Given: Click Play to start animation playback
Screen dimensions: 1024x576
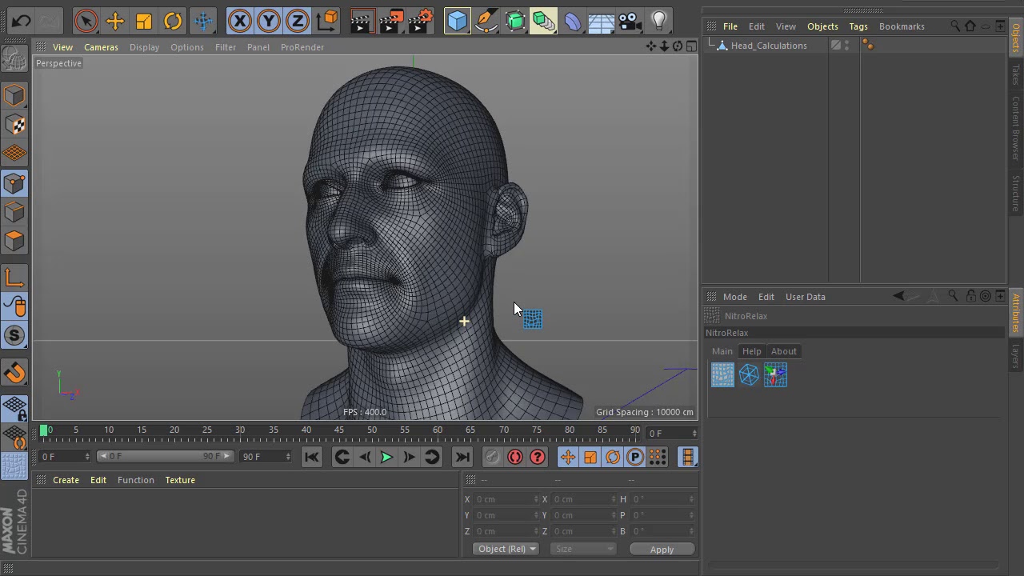Looking at the screenshot, I should click(386, 456).
